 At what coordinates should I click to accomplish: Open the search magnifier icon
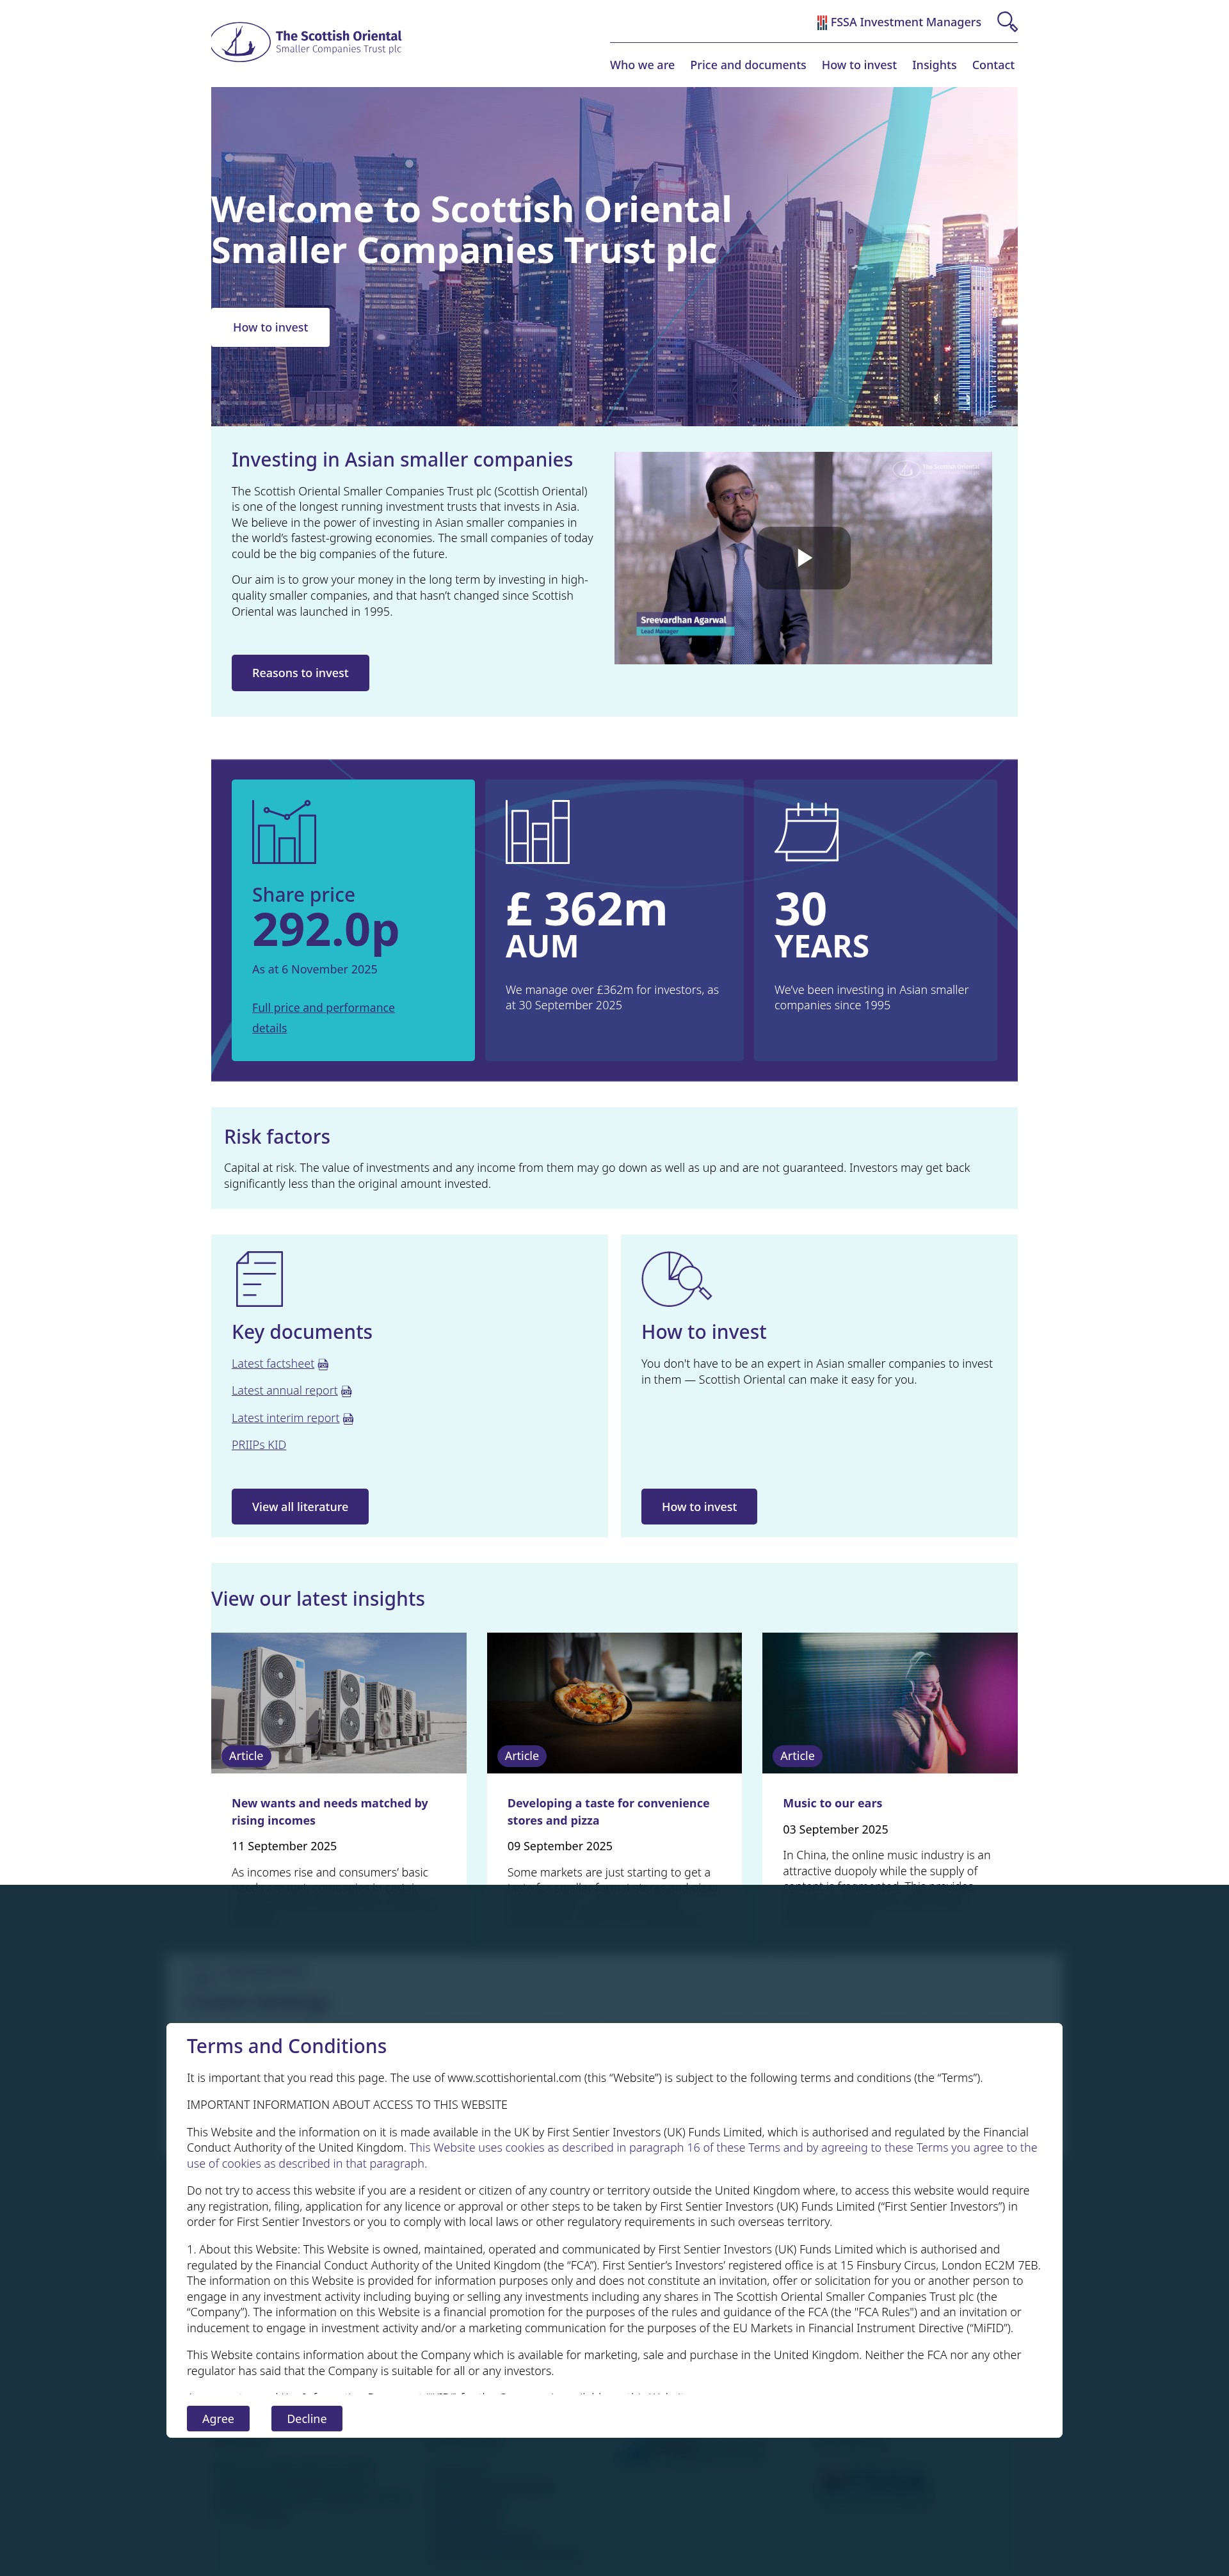click(1007, 21)
